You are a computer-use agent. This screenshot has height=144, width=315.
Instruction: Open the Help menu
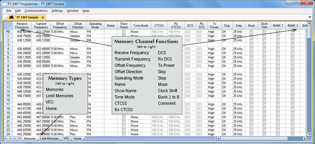(x=86, y=11)
